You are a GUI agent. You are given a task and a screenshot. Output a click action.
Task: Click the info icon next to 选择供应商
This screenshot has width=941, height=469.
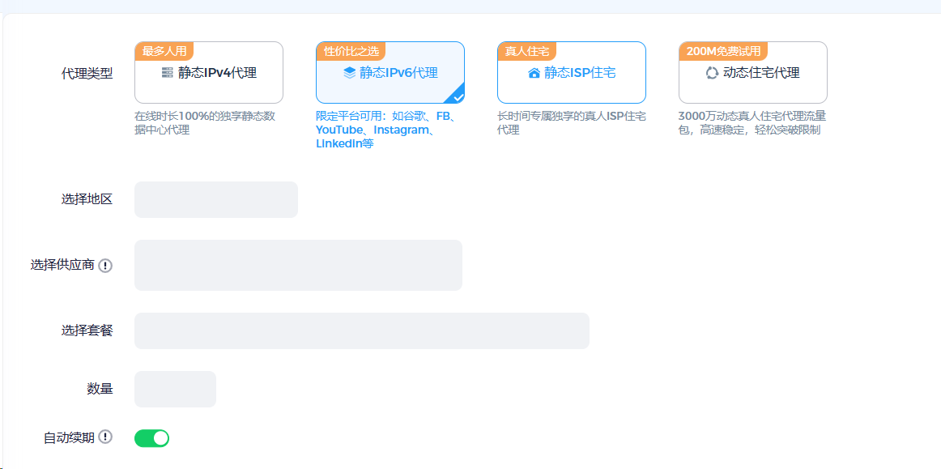pos(105,266)
